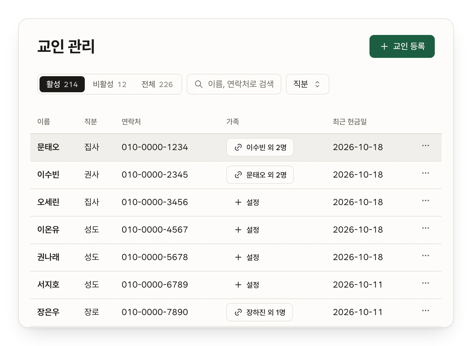Click 권사 position in 이수빈 row
The image size is (472, 346).
point(92,175)
